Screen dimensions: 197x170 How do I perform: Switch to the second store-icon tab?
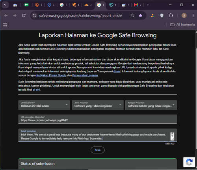pos(124,5)
